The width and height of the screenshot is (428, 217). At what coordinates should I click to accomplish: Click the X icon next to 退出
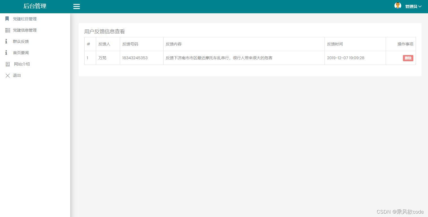8,75
